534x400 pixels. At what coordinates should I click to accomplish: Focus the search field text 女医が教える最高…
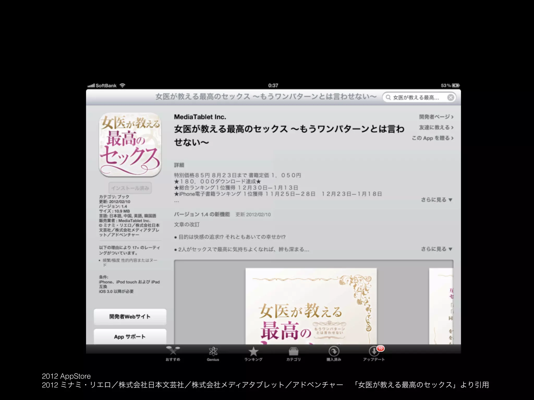point(416,98)
